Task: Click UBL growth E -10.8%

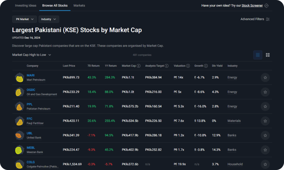Action: (x=200, y=135)
